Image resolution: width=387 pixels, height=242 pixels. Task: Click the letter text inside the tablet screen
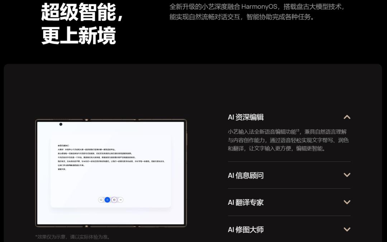111,157
